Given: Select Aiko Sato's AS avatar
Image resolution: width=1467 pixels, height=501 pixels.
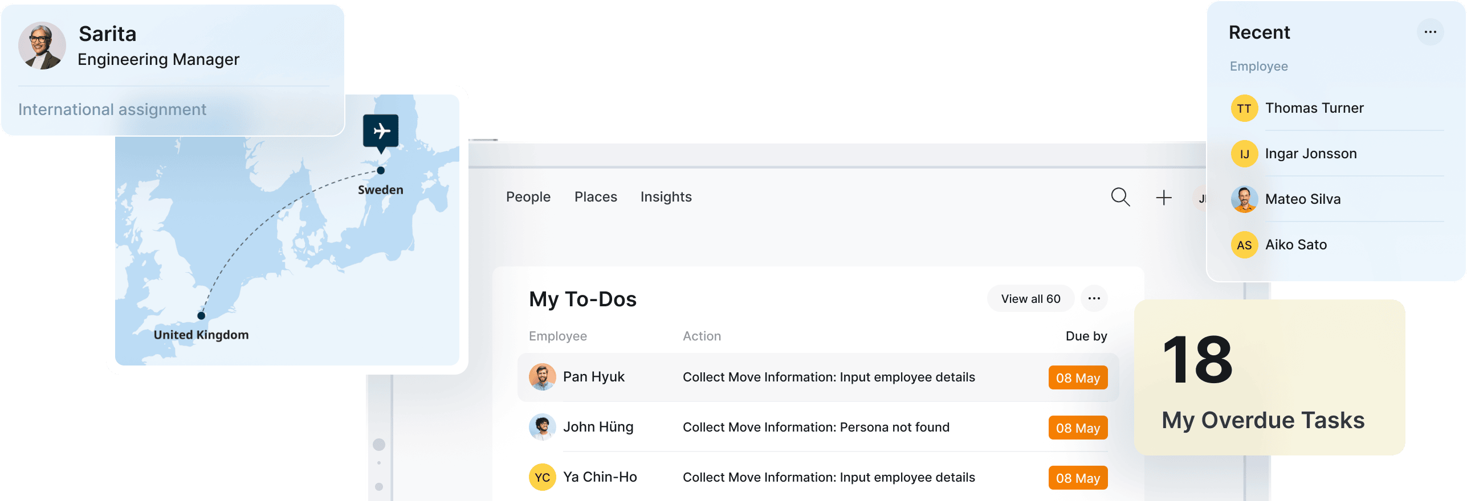Looking at the screenshot, I should click(1244, 244).
